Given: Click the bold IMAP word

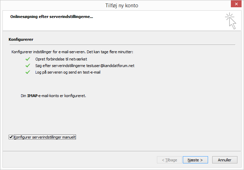Looking at the screenshot, I should pyautogui.click(x=32, y=96).
